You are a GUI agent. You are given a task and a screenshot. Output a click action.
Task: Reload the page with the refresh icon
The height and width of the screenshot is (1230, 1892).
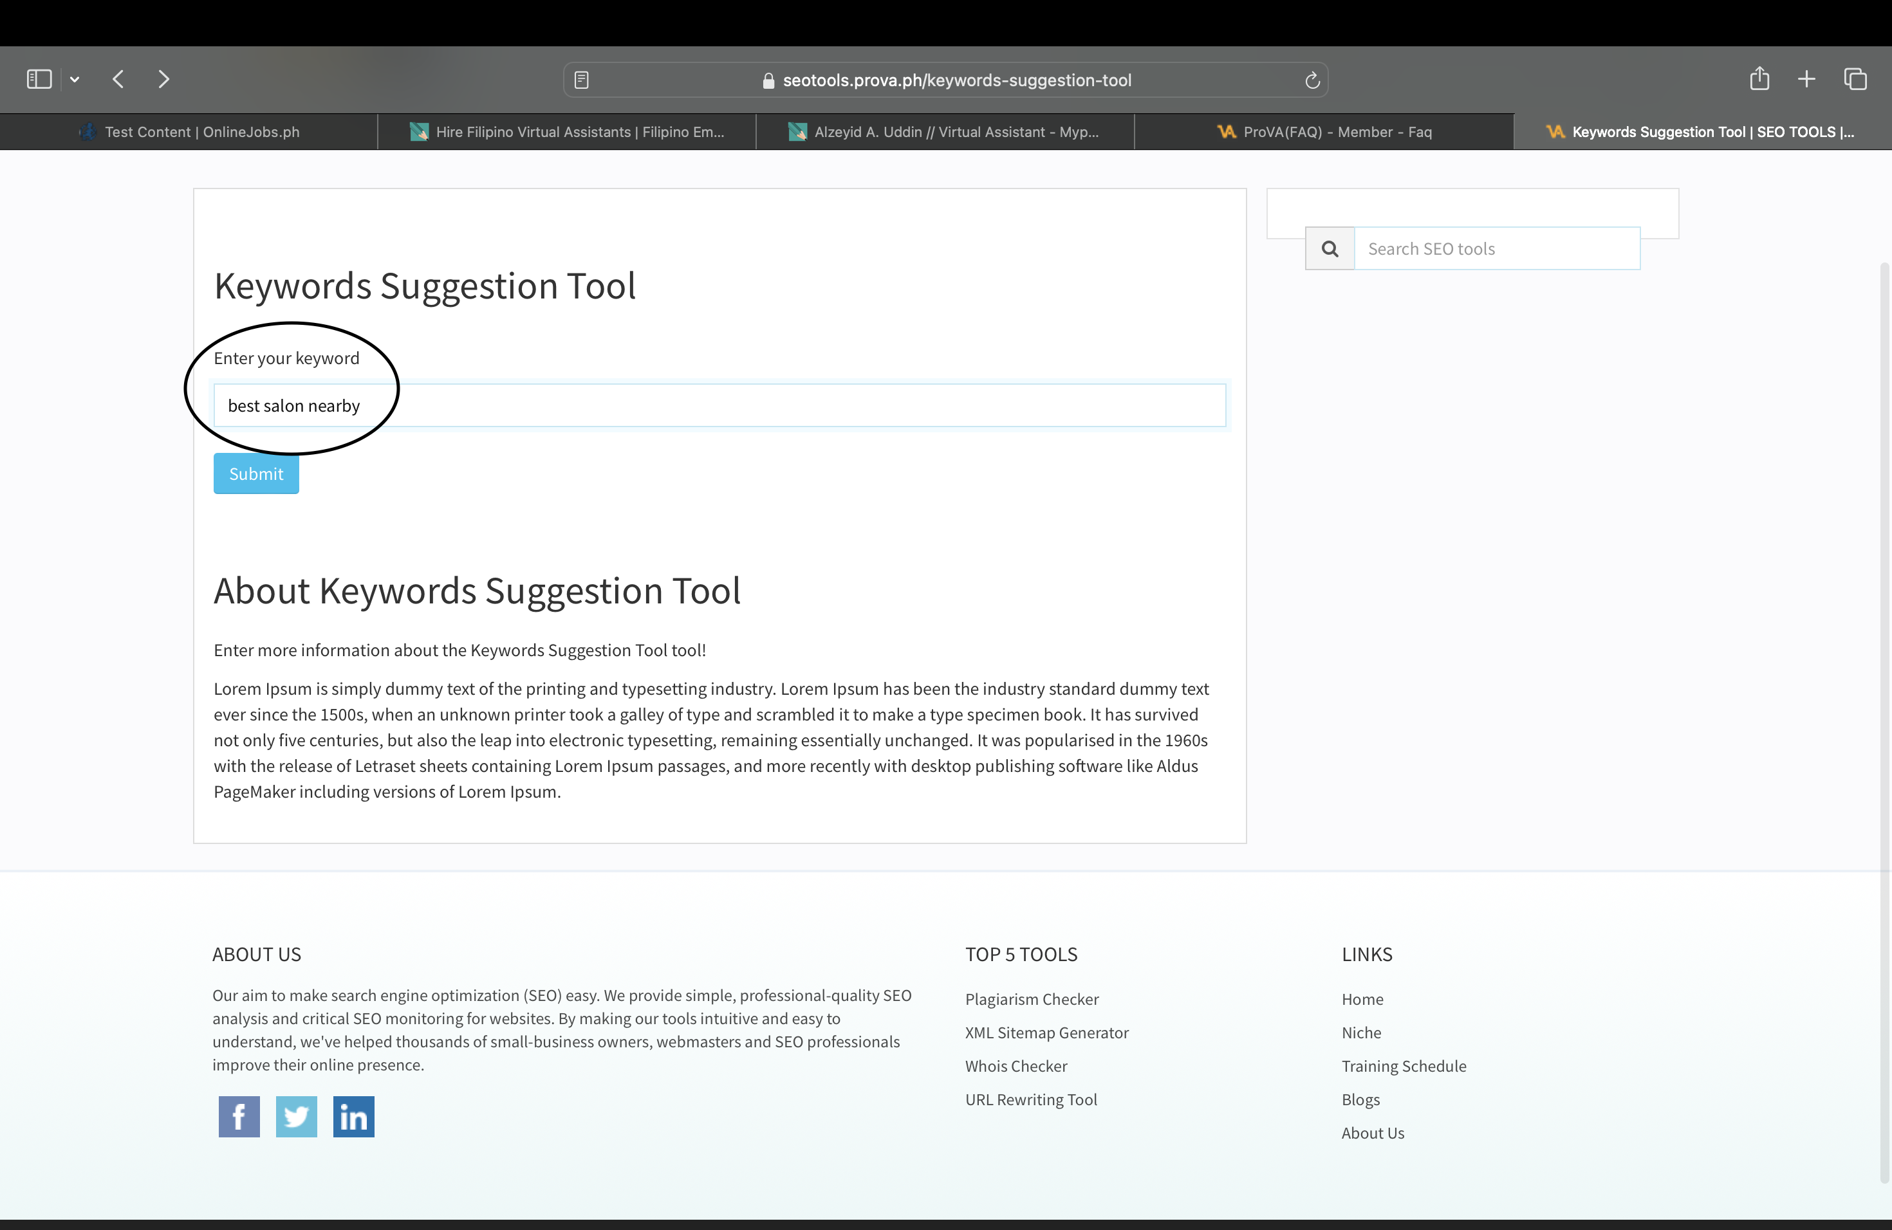tap(1312, 80)
